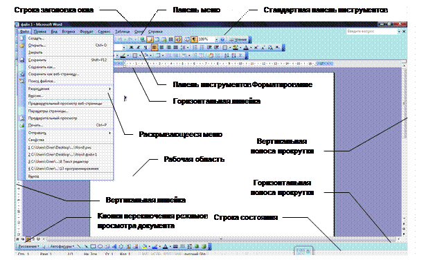Choose Открыть... in the File menu

pos(67,46)
